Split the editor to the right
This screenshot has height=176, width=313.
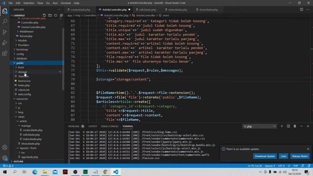click(301, 9)
